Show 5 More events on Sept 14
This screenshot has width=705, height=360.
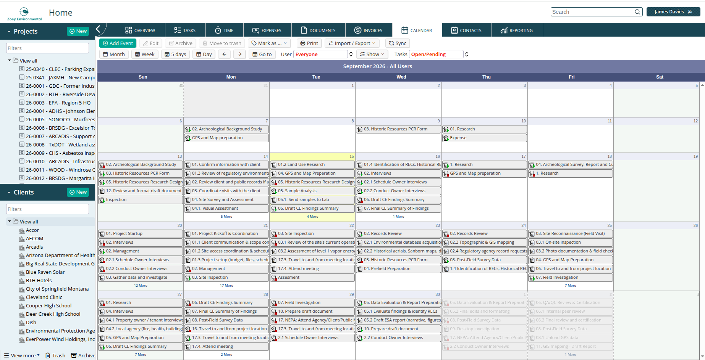(x=226, y=217)
